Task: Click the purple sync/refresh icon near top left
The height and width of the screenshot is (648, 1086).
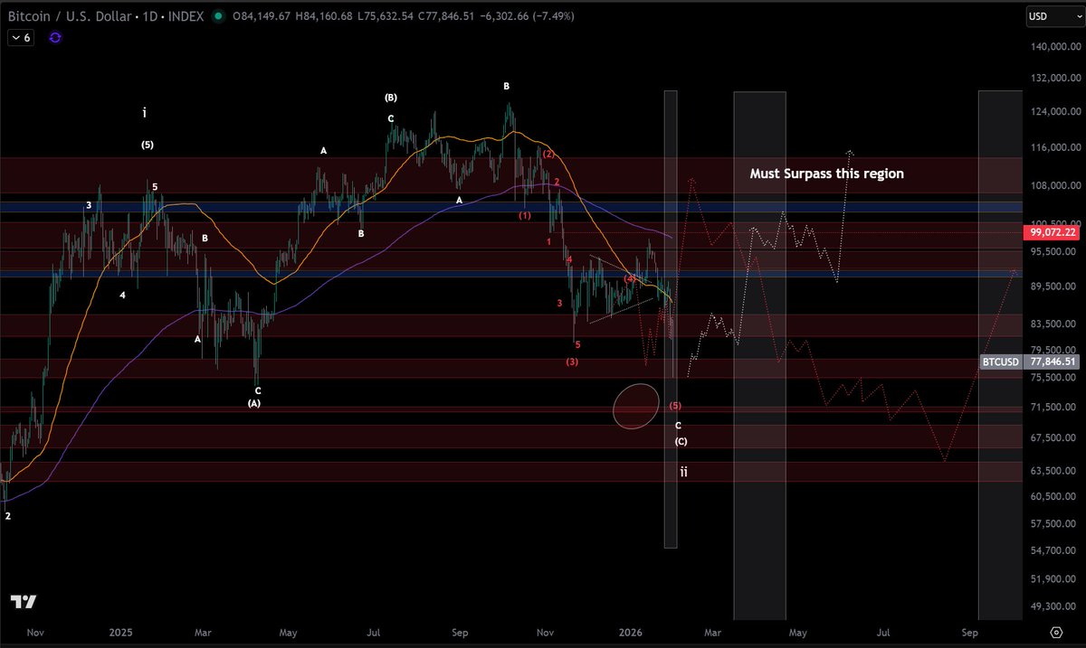Action: pyautogui.click(x=53, y=37)
